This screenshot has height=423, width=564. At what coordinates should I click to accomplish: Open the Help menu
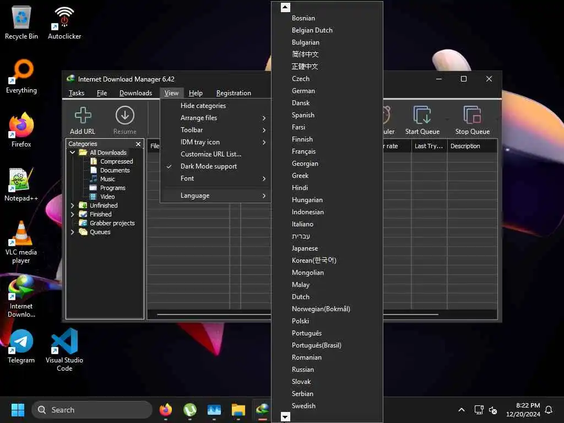196,93
